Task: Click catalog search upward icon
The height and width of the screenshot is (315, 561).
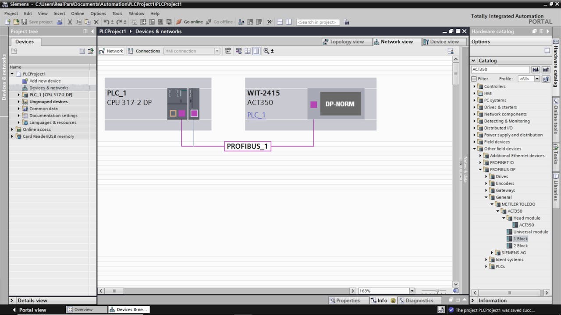Action: [546, 69]
